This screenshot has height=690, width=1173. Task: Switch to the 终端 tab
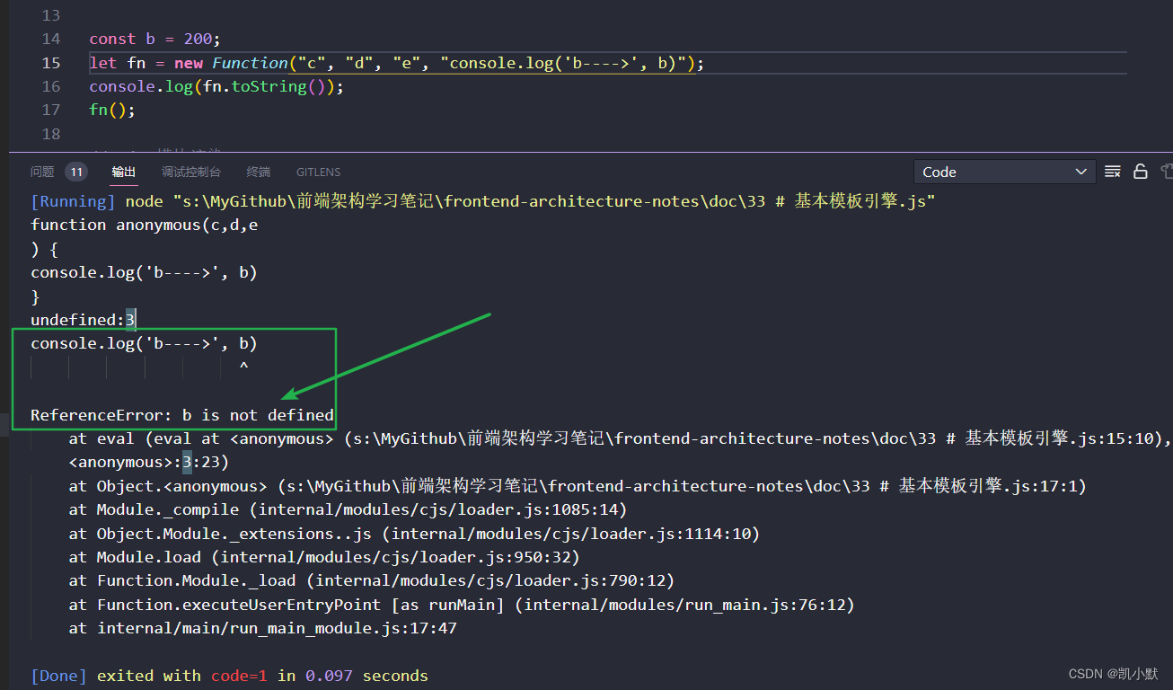(259, 172)
